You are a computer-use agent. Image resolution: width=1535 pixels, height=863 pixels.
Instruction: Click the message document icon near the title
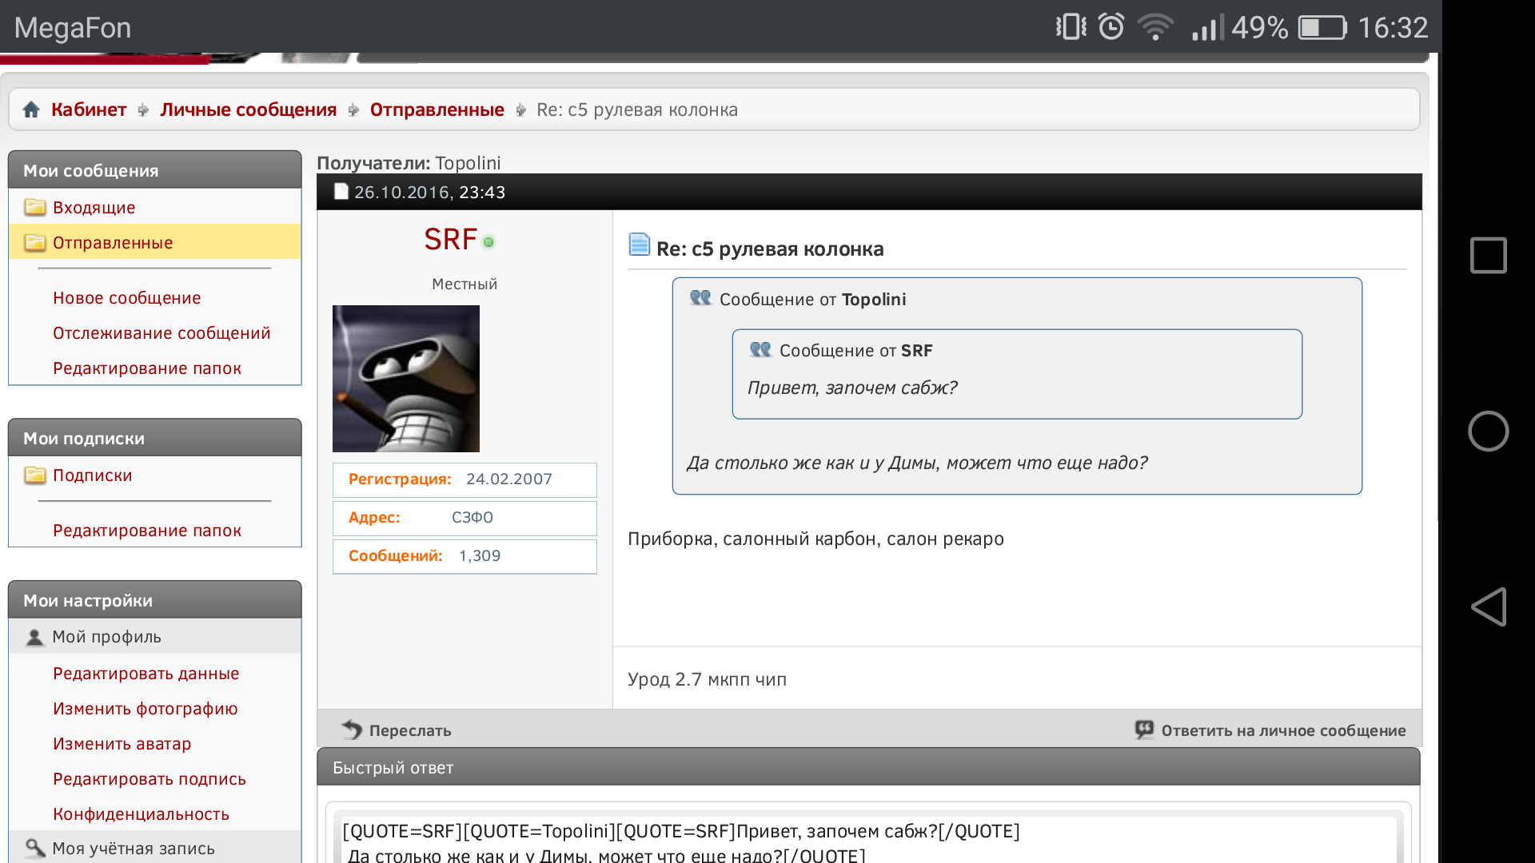[x=639, y=245]
